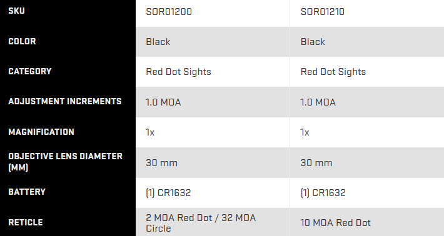Click (1) CR1632 battery in first column
This screenshot has width=444, height=236.
pyautogui.click(x=168, y=193)
